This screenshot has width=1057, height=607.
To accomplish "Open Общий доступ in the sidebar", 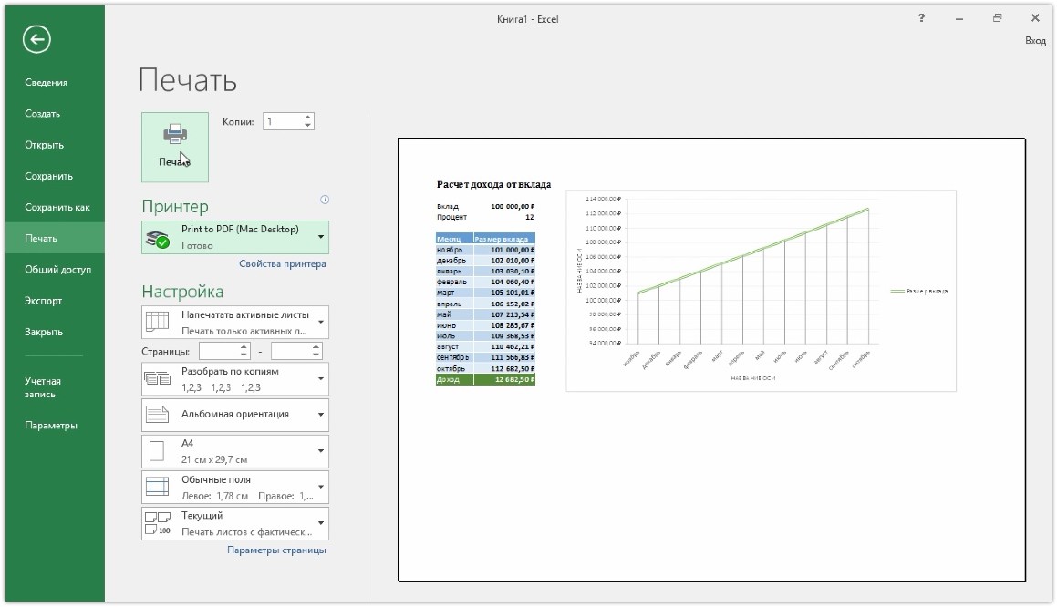I will tap(58, 269).
